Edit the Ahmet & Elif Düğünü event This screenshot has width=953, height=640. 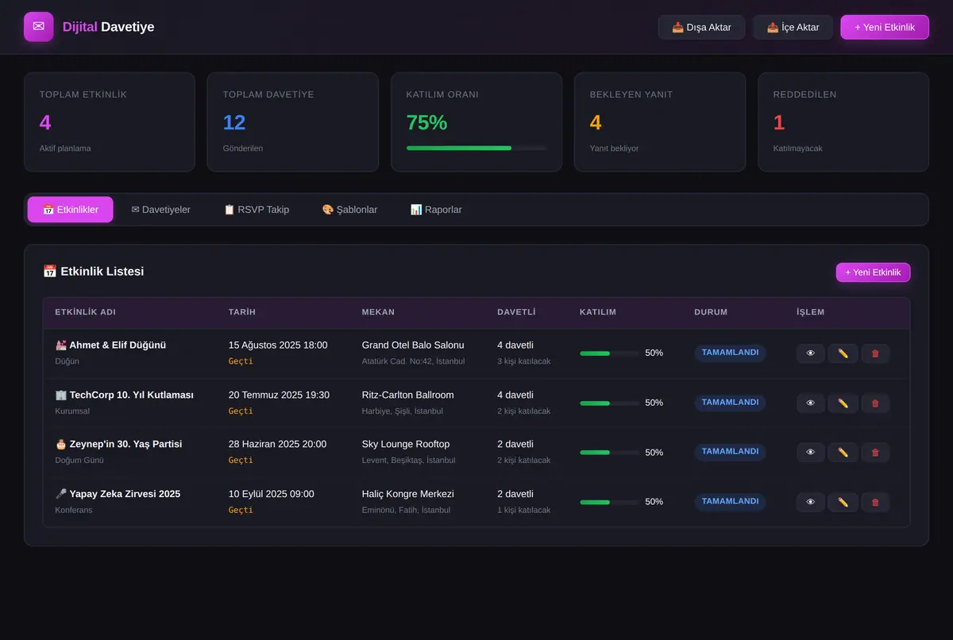843,353
